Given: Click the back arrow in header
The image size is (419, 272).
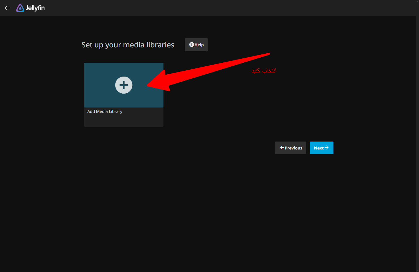Looking at the screenshot, I should coord(7,8).
